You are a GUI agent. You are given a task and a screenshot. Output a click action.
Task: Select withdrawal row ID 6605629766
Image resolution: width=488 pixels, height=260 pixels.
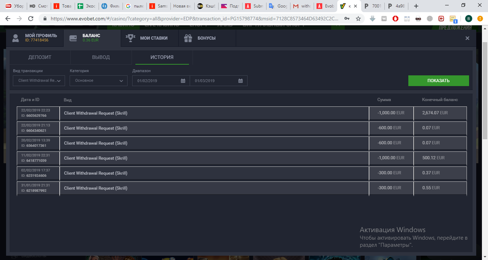pos(241,113)
